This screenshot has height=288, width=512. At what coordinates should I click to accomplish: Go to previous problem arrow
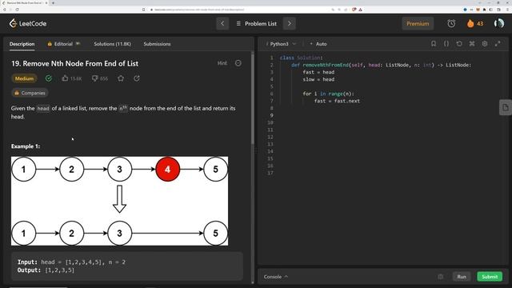tap(222, 23)
